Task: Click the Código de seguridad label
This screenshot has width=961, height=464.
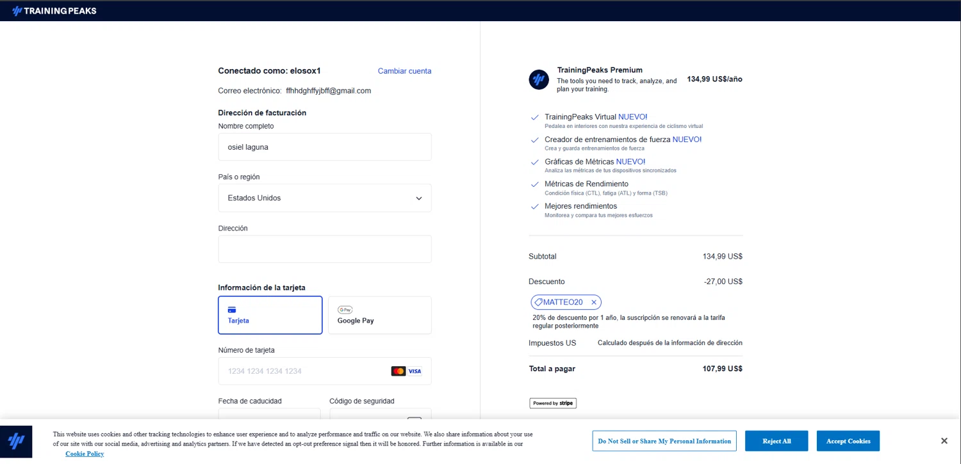Action: coord(362,401)
